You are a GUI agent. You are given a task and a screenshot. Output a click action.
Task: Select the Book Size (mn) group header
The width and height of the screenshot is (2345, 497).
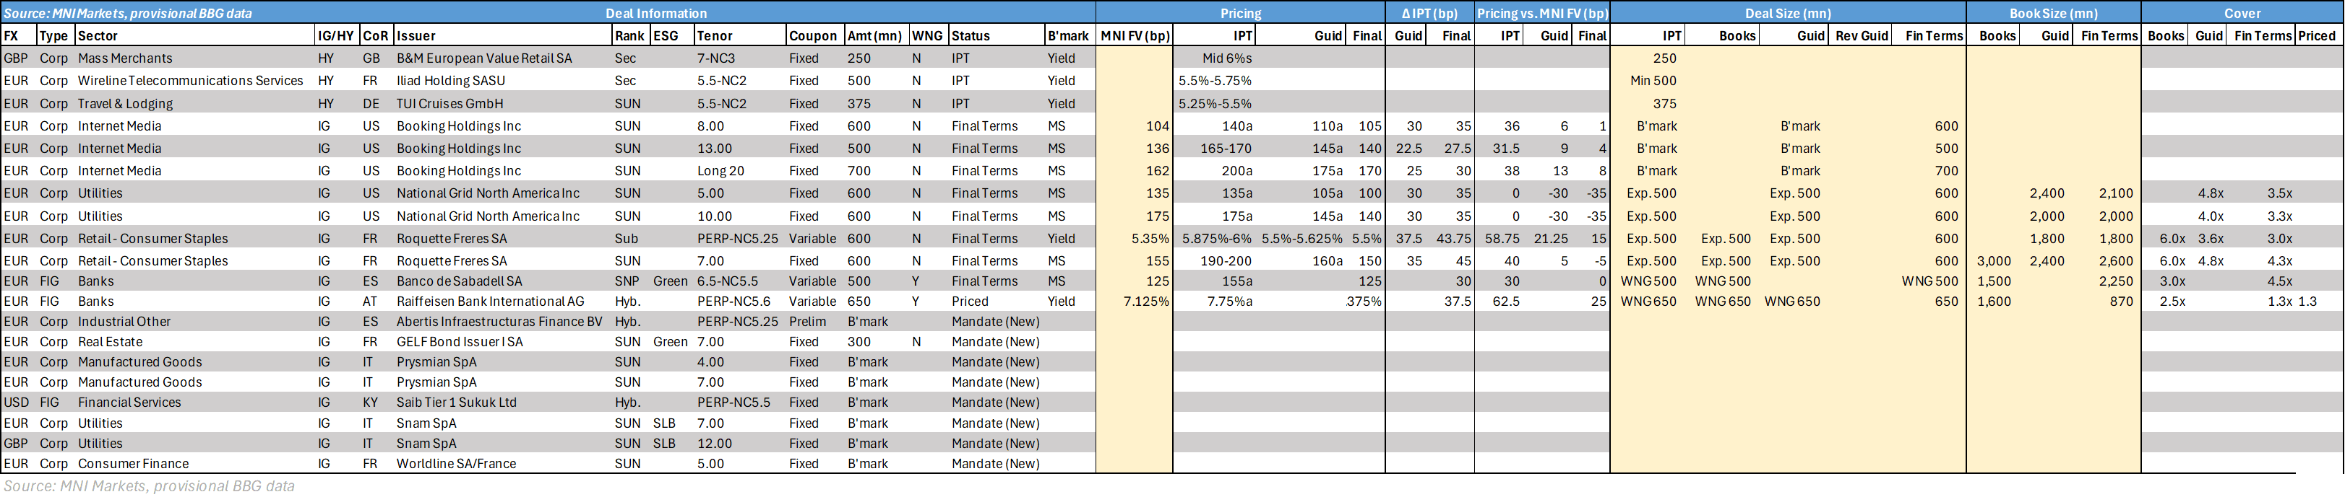coord(2053,13)
